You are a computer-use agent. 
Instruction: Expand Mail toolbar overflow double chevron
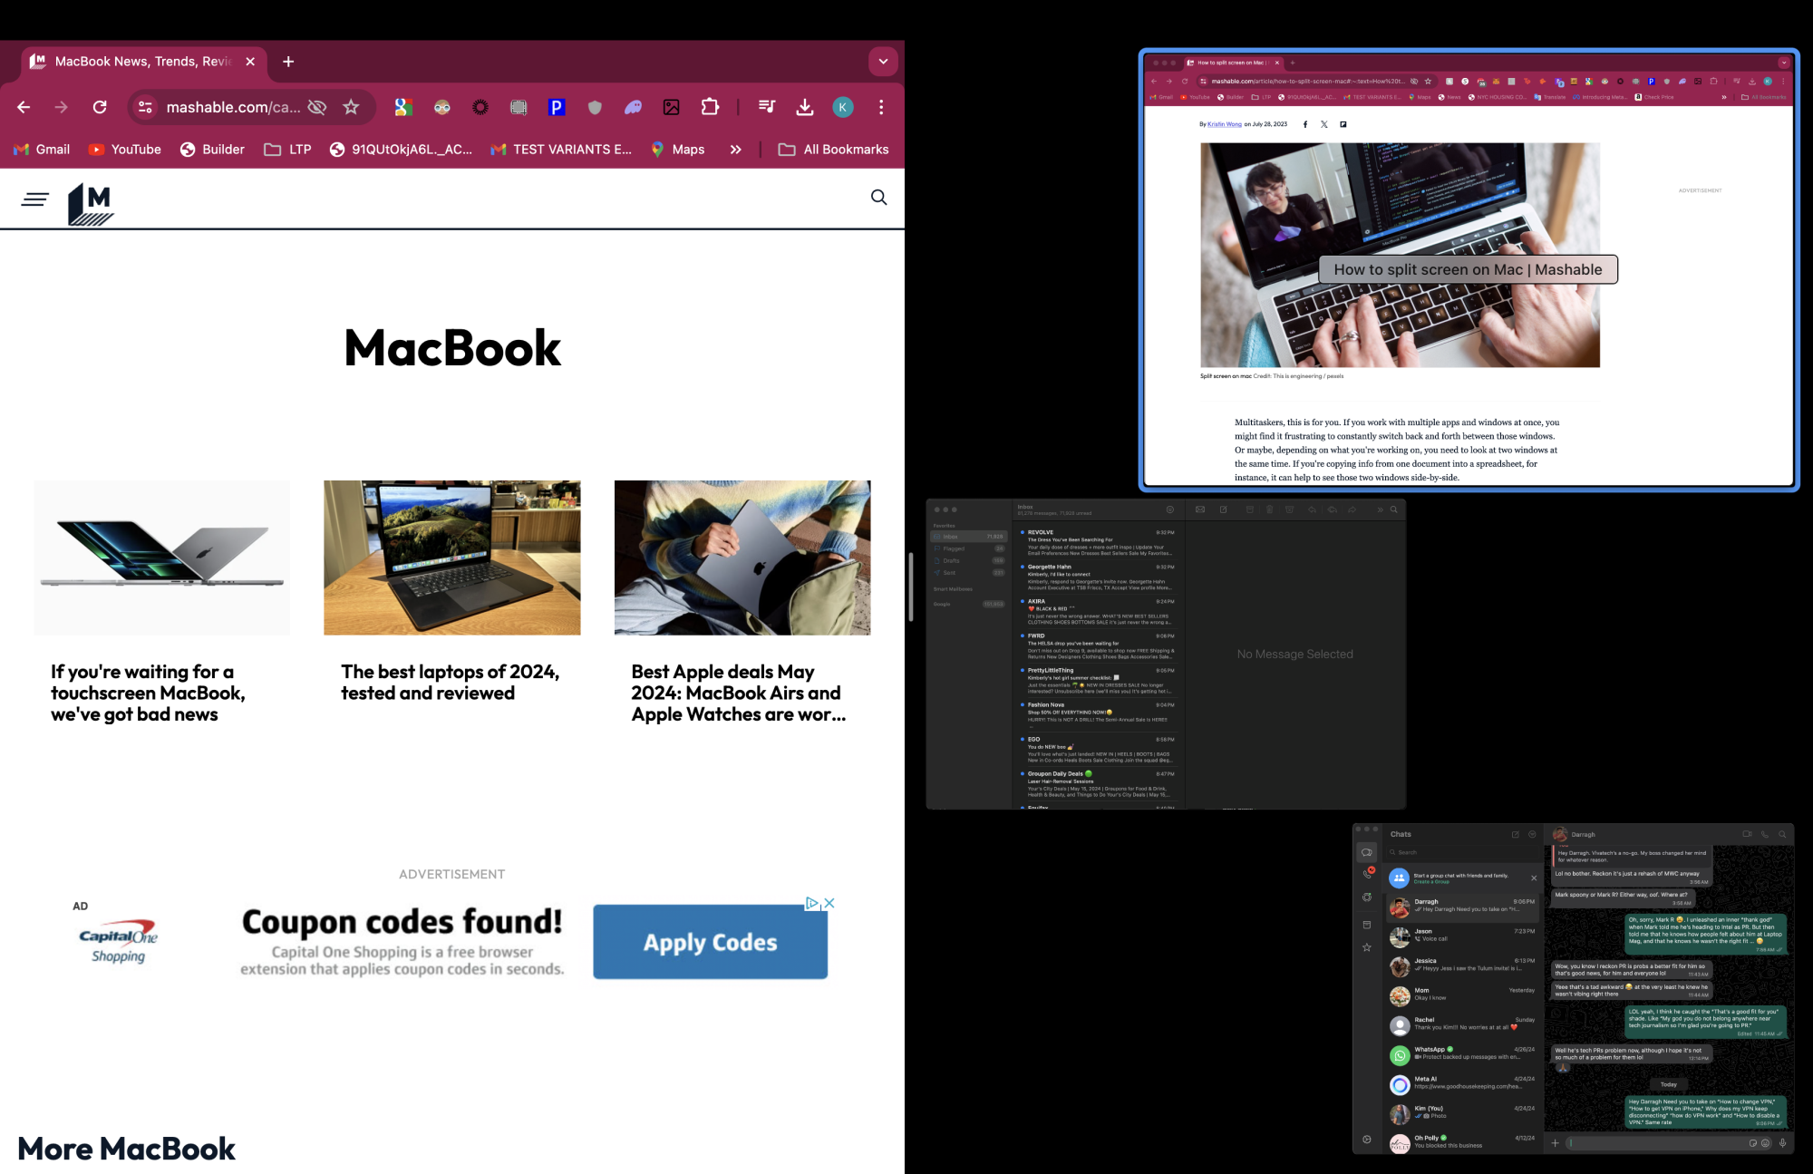pos(1381,509)
